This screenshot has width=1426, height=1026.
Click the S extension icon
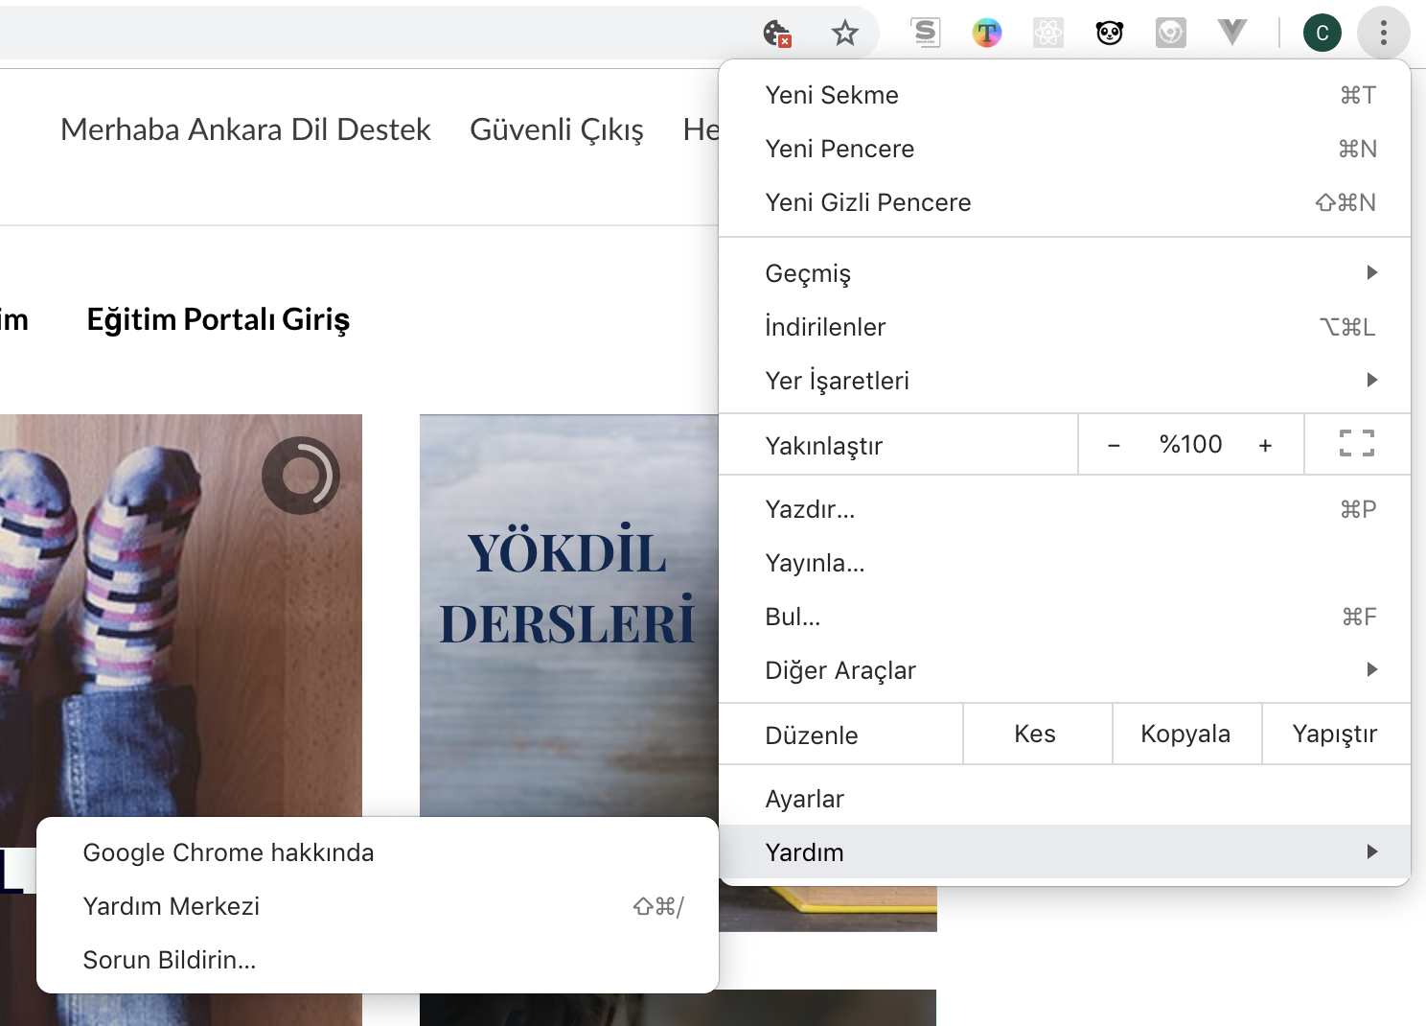click(926, 32)
